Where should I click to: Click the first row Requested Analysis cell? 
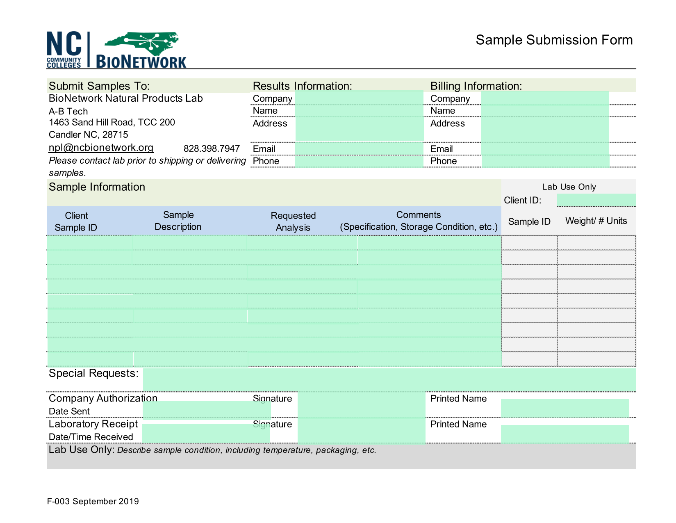pos(303,243)
